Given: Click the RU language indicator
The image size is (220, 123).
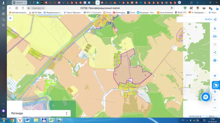Looking at the screenshot, I should [x=183, y=120].
